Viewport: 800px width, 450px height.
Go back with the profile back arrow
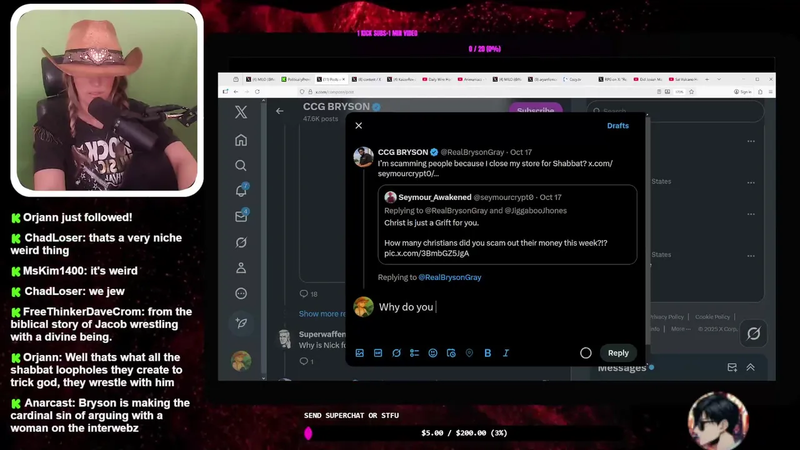click(x=279, y=111)
